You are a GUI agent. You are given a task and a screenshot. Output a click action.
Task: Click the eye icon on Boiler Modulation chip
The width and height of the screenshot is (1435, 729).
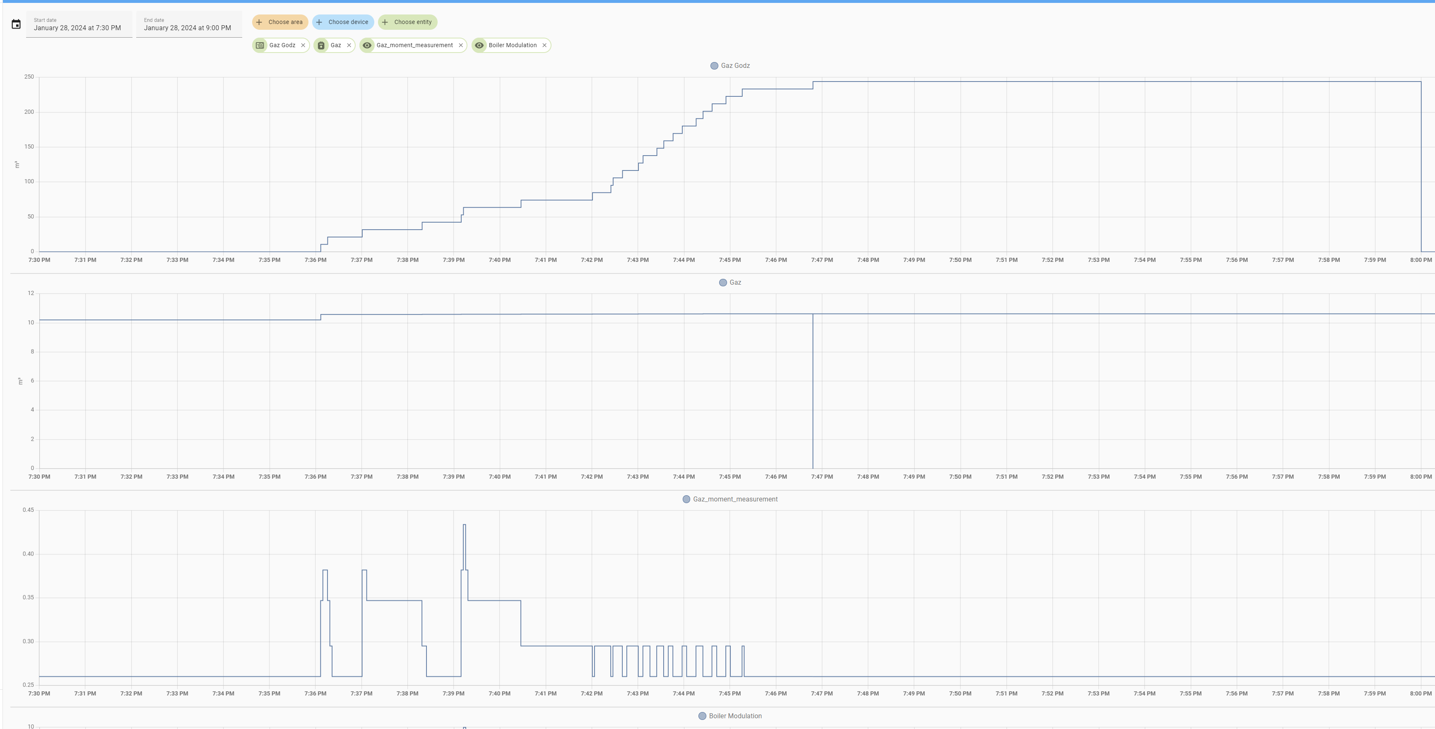pyautogui.click(x=479, y=45)
